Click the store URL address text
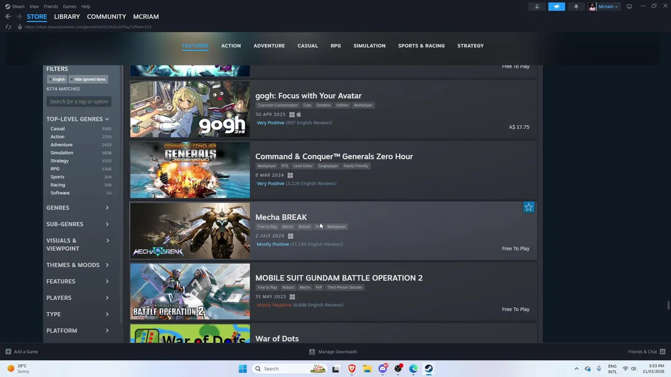Screen dimensions: 671x377 [88, 27]
